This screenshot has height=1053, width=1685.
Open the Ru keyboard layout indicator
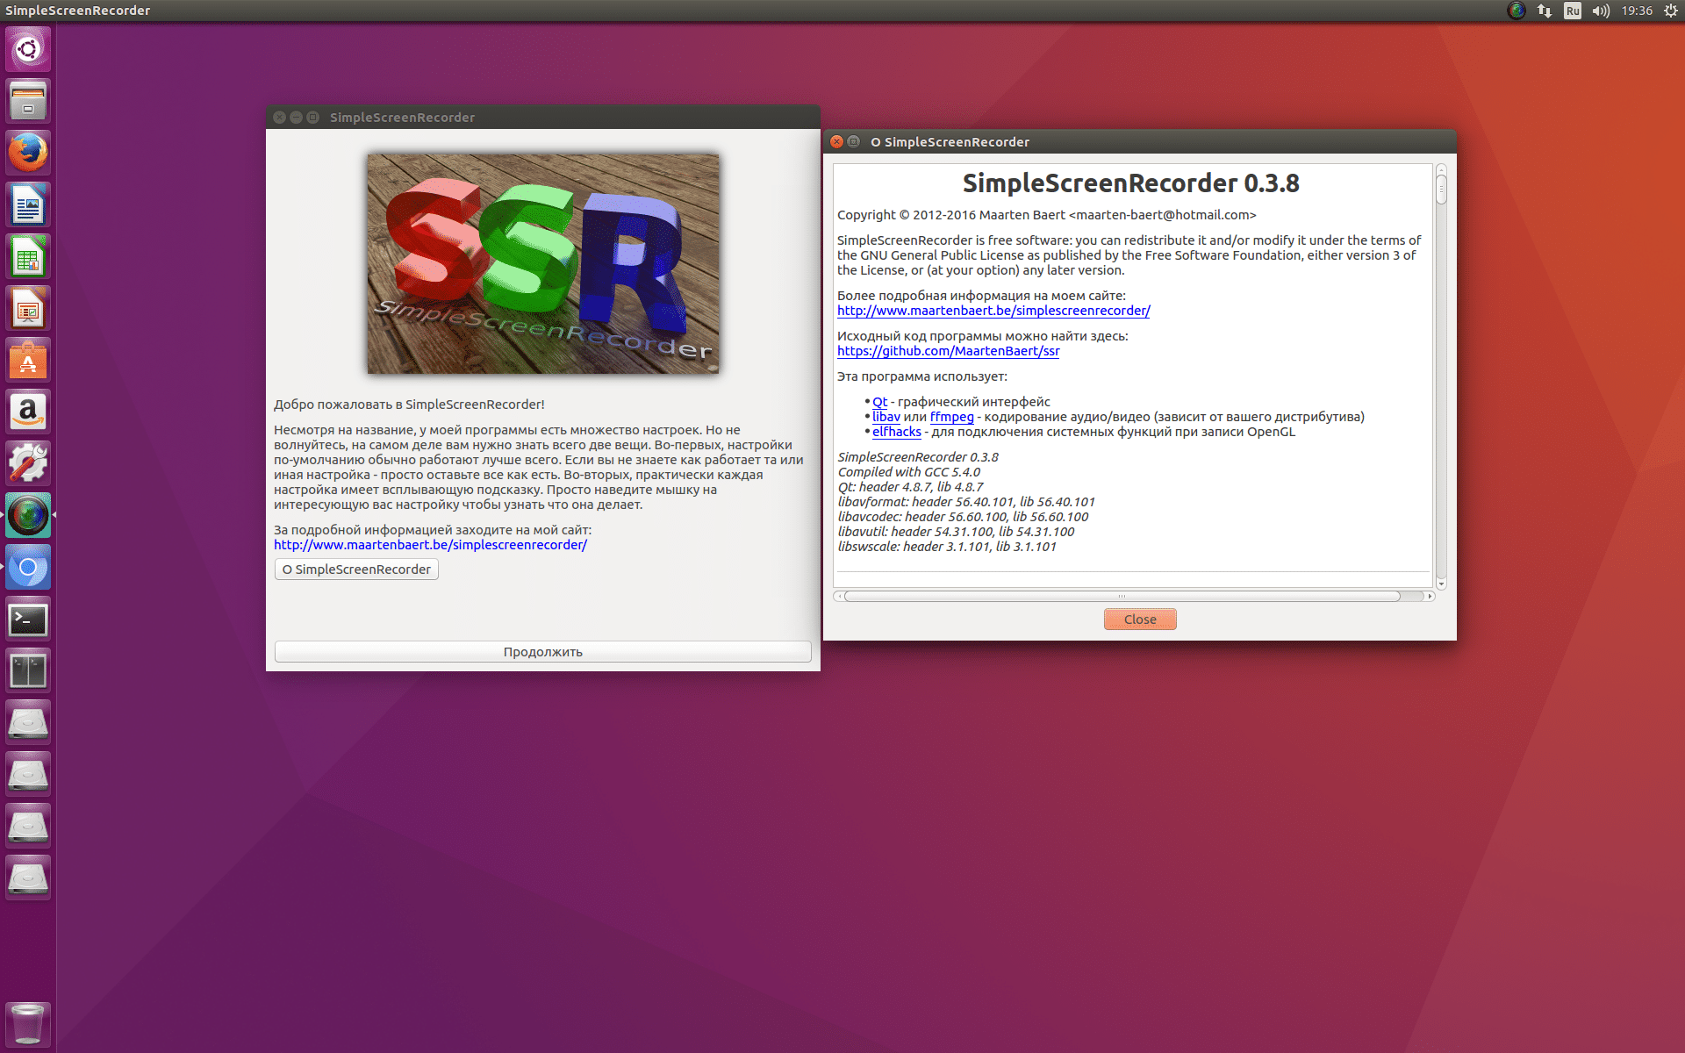1573,11
